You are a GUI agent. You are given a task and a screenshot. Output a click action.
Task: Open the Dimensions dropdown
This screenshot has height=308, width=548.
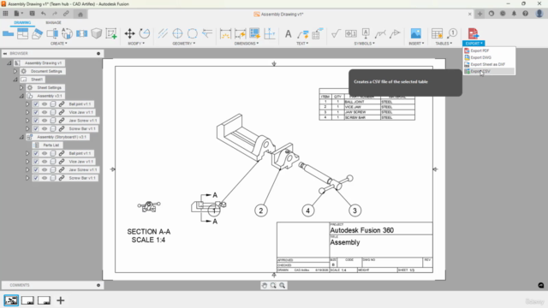[247, 44]
